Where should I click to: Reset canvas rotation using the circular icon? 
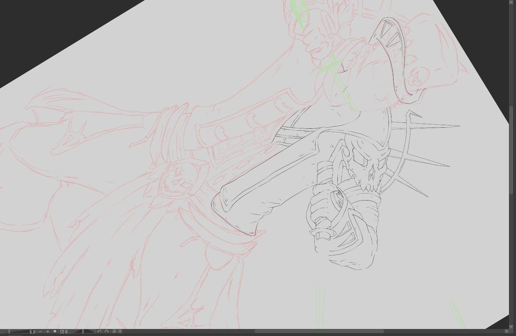[114, 331]
